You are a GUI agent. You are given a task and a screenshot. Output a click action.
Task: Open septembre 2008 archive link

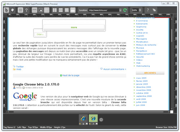click(x=144, y=96)
